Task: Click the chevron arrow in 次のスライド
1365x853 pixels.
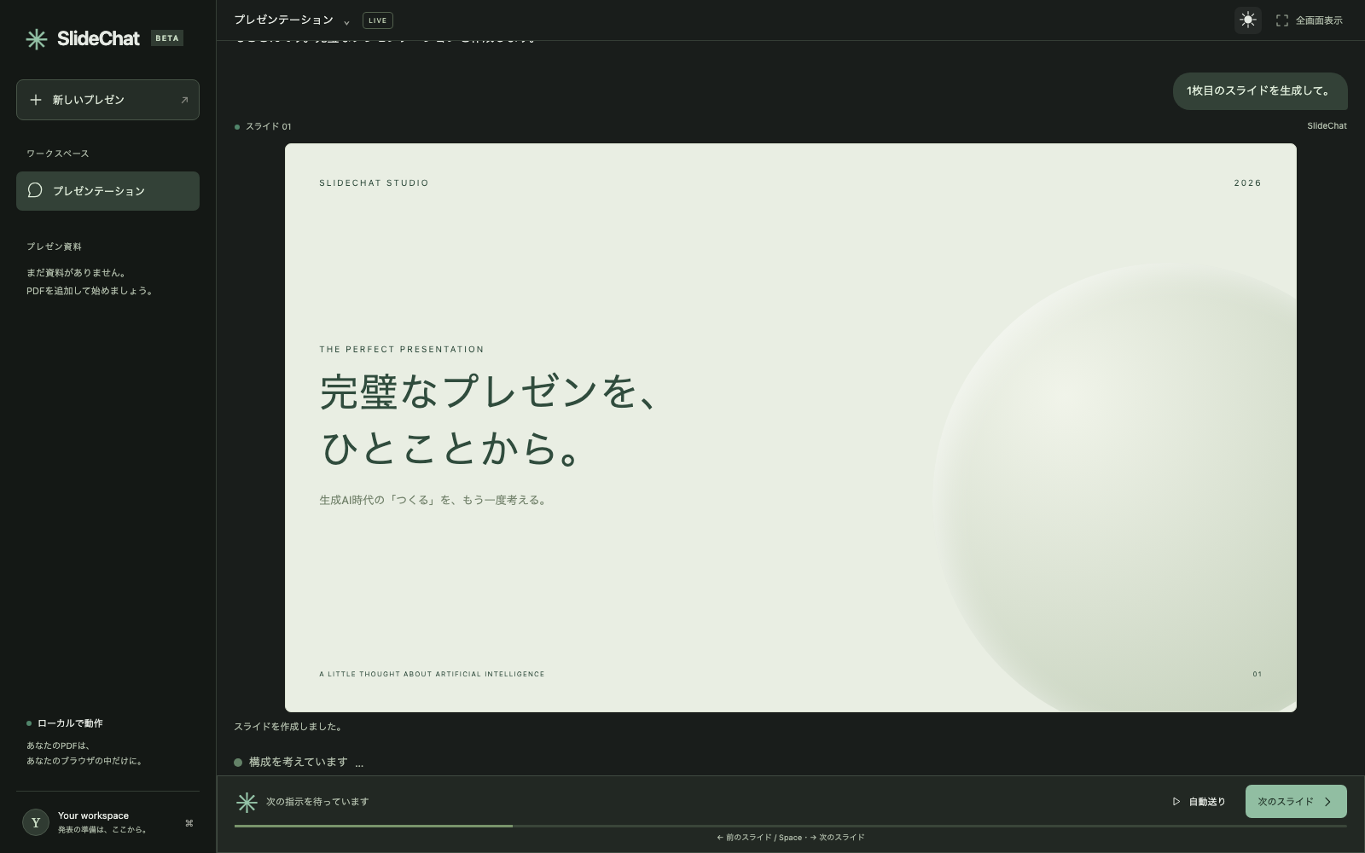Action: tap(1327, 802)
